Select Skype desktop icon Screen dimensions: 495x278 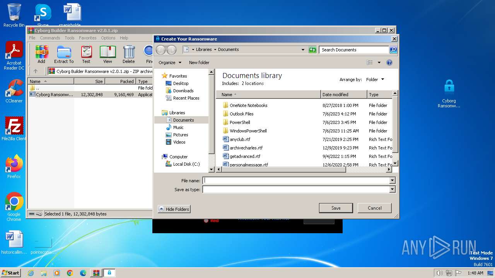tap(43, 15)
